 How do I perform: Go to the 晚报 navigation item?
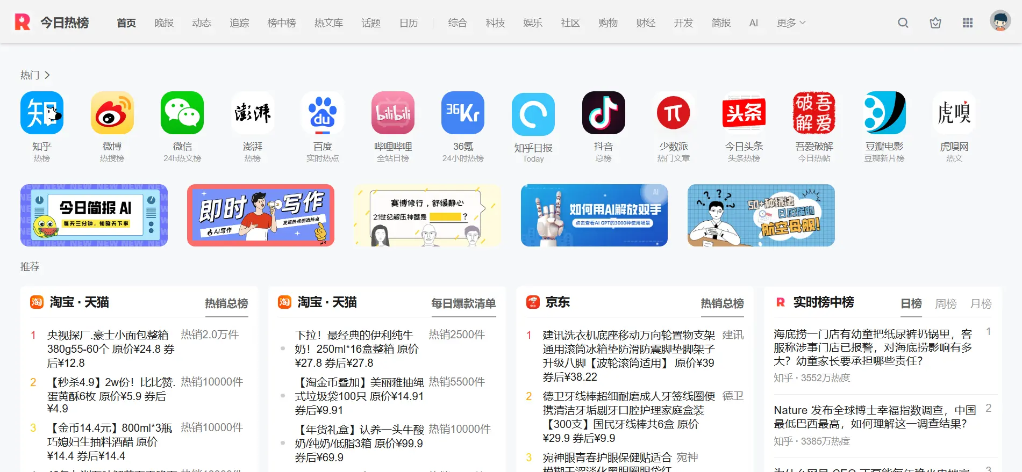click(164, 23)
